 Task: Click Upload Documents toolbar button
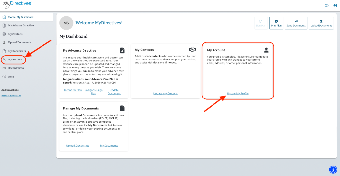pos(321,23)
